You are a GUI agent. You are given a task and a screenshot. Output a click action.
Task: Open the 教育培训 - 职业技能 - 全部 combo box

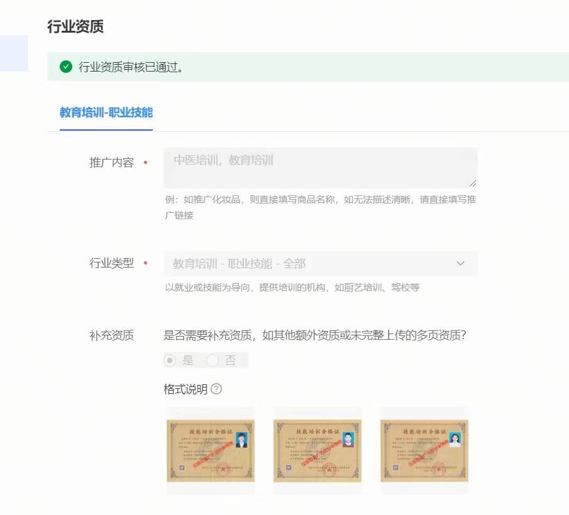(x=308, y=264)
